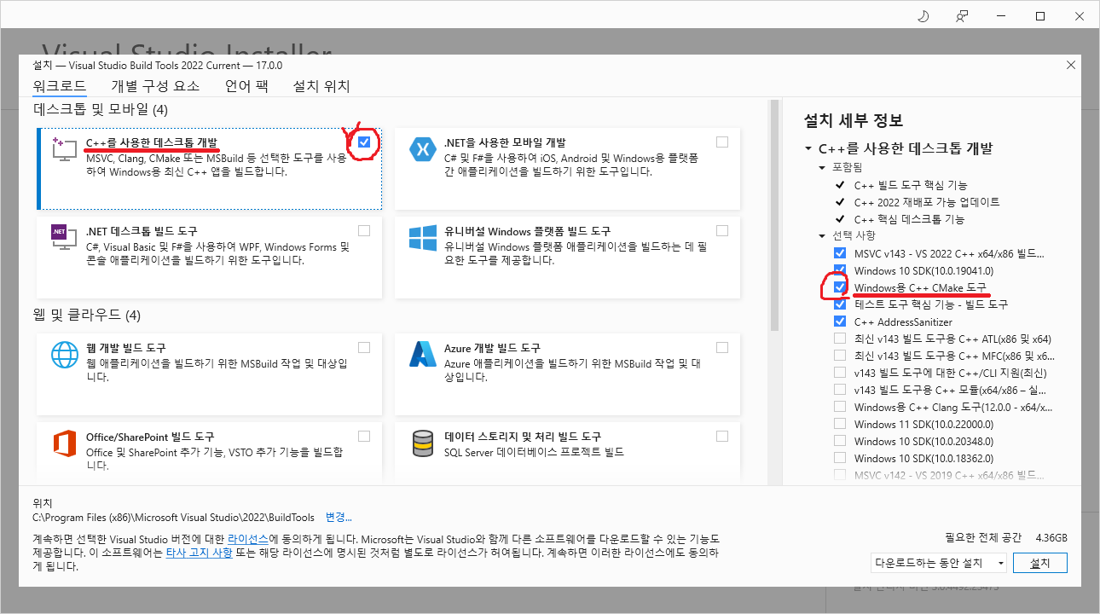The image size is (1100, 614).
Task: Switch to the 개별 구성 요소 tab
Action: pos(155,86)
